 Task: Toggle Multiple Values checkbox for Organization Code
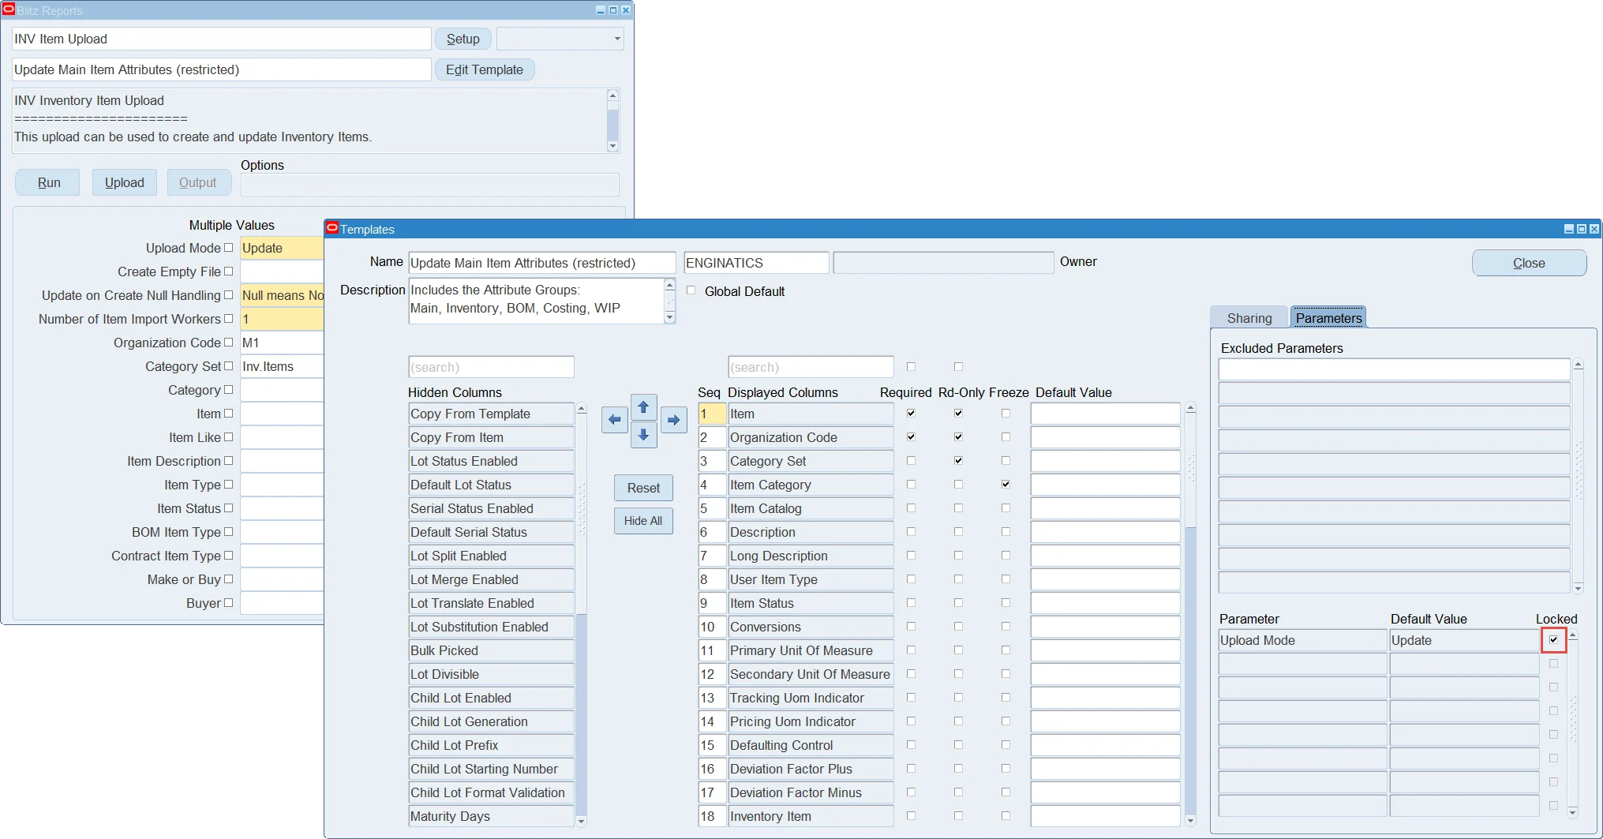pos(229,343)
